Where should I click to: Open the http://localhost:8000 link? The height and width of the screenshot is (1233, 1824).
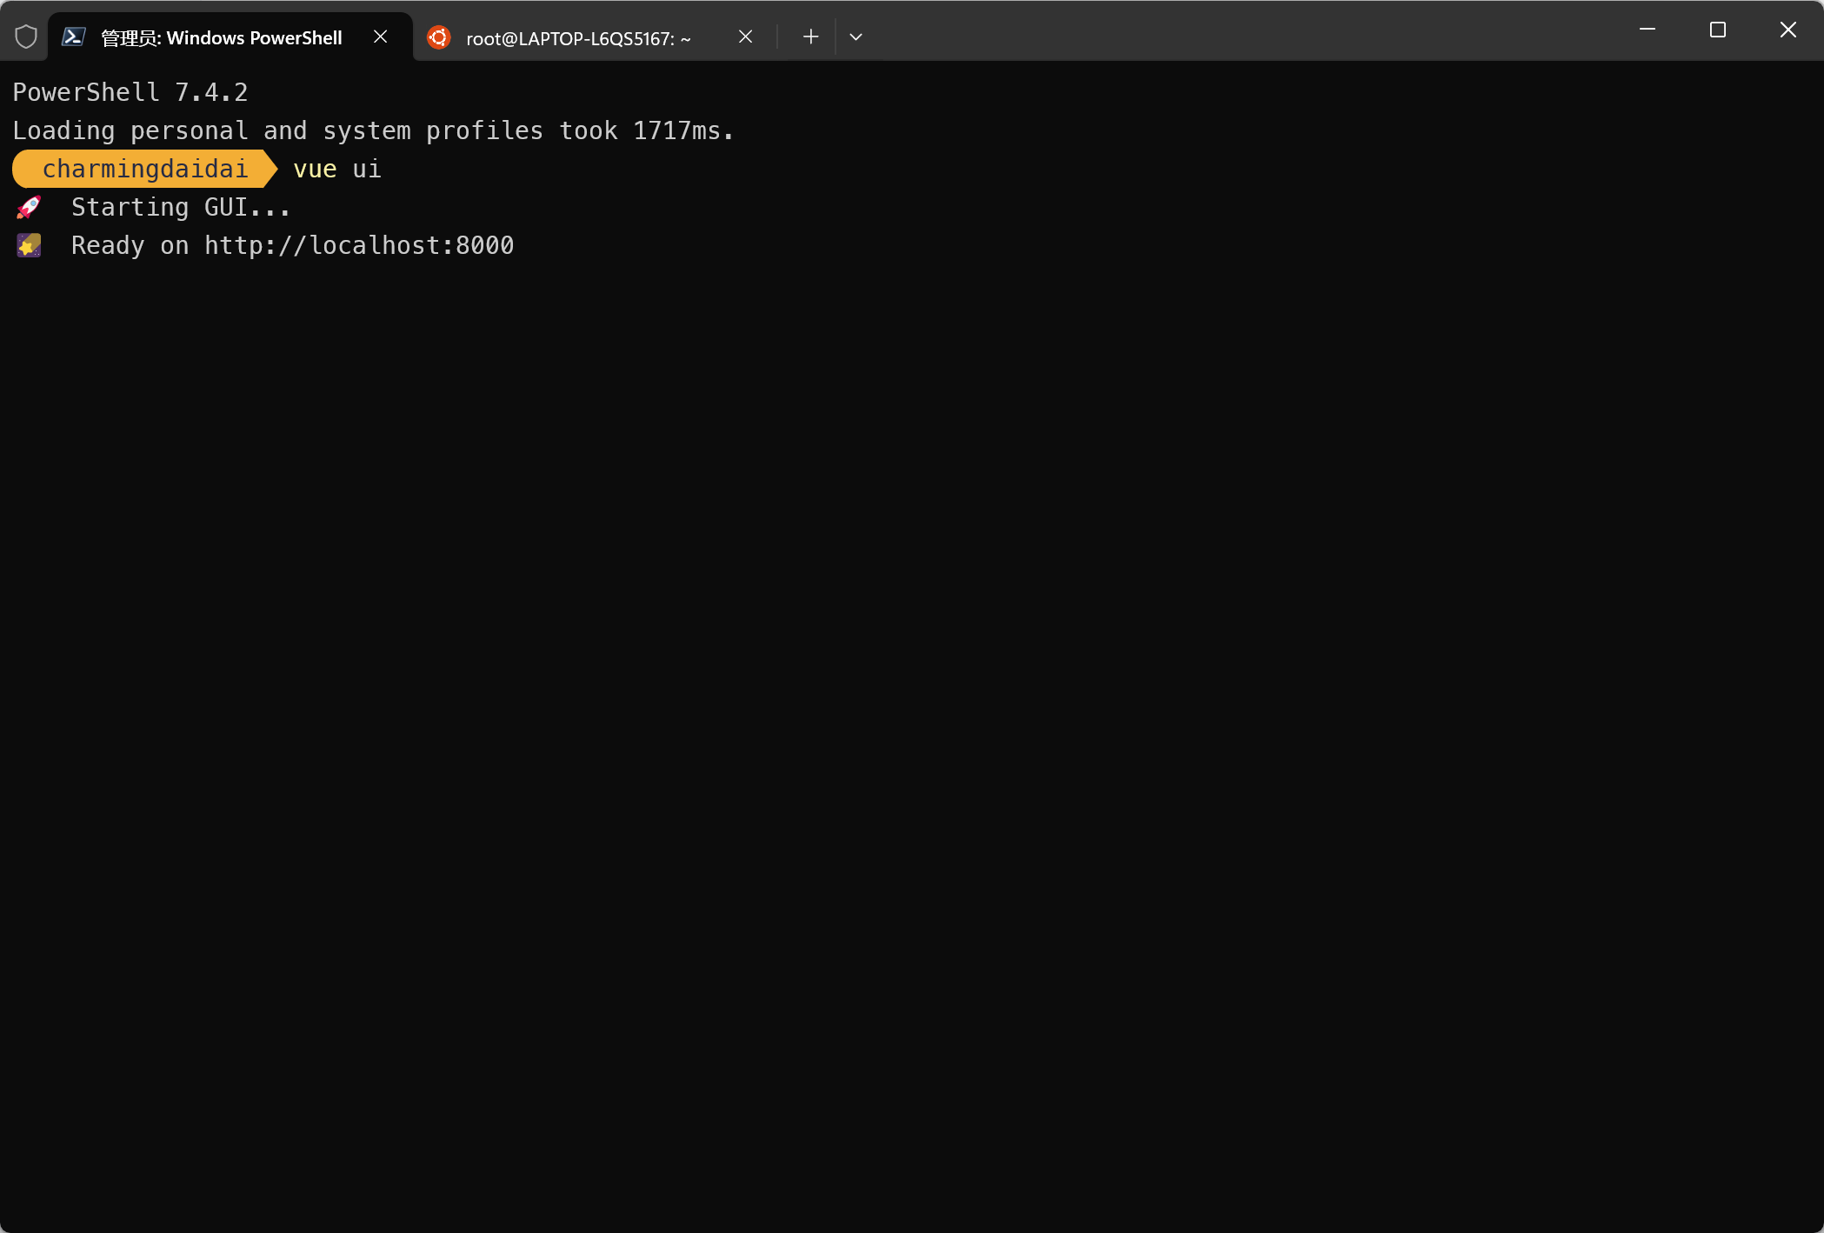[359, 246]
